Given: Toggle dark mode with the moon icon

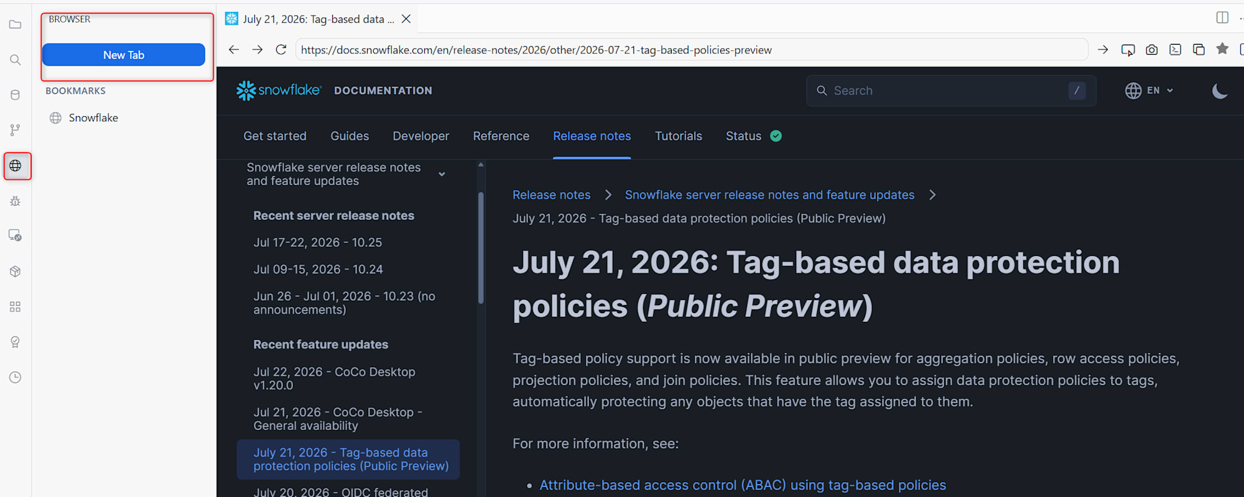Looking at the screenshot, I should [1220, 91].
